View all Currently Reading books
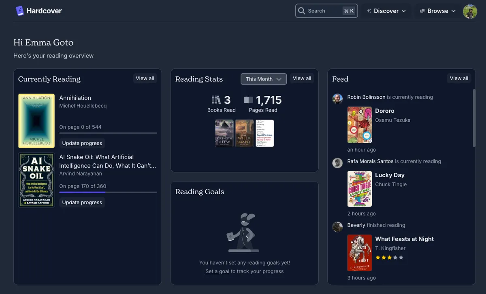Image resolution: width=486 pixels, height=294 pixels. [x=145, y=78]
